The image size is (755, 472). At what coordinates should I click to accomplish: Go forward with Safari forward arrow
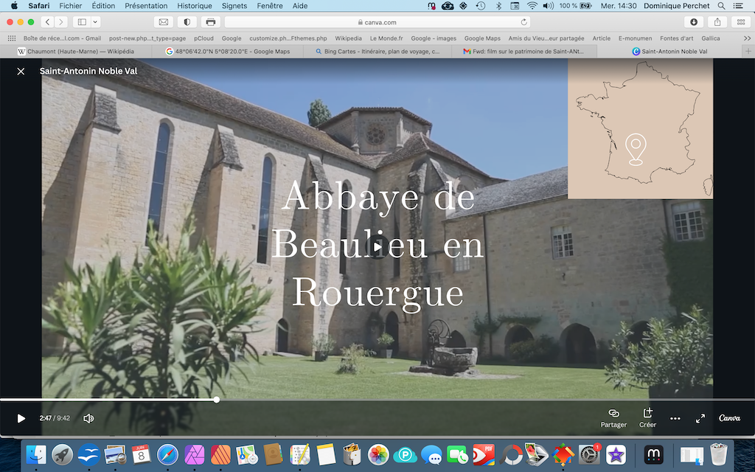pyautogui.click(x=60, y=21)
